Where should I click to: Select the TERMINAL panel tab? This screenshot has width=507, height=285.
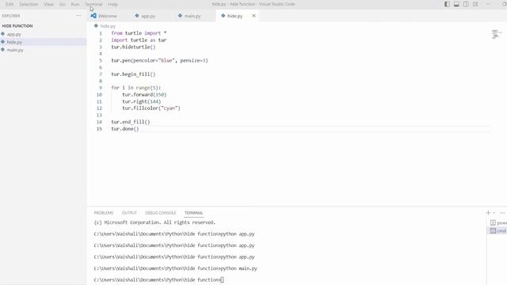193,213
